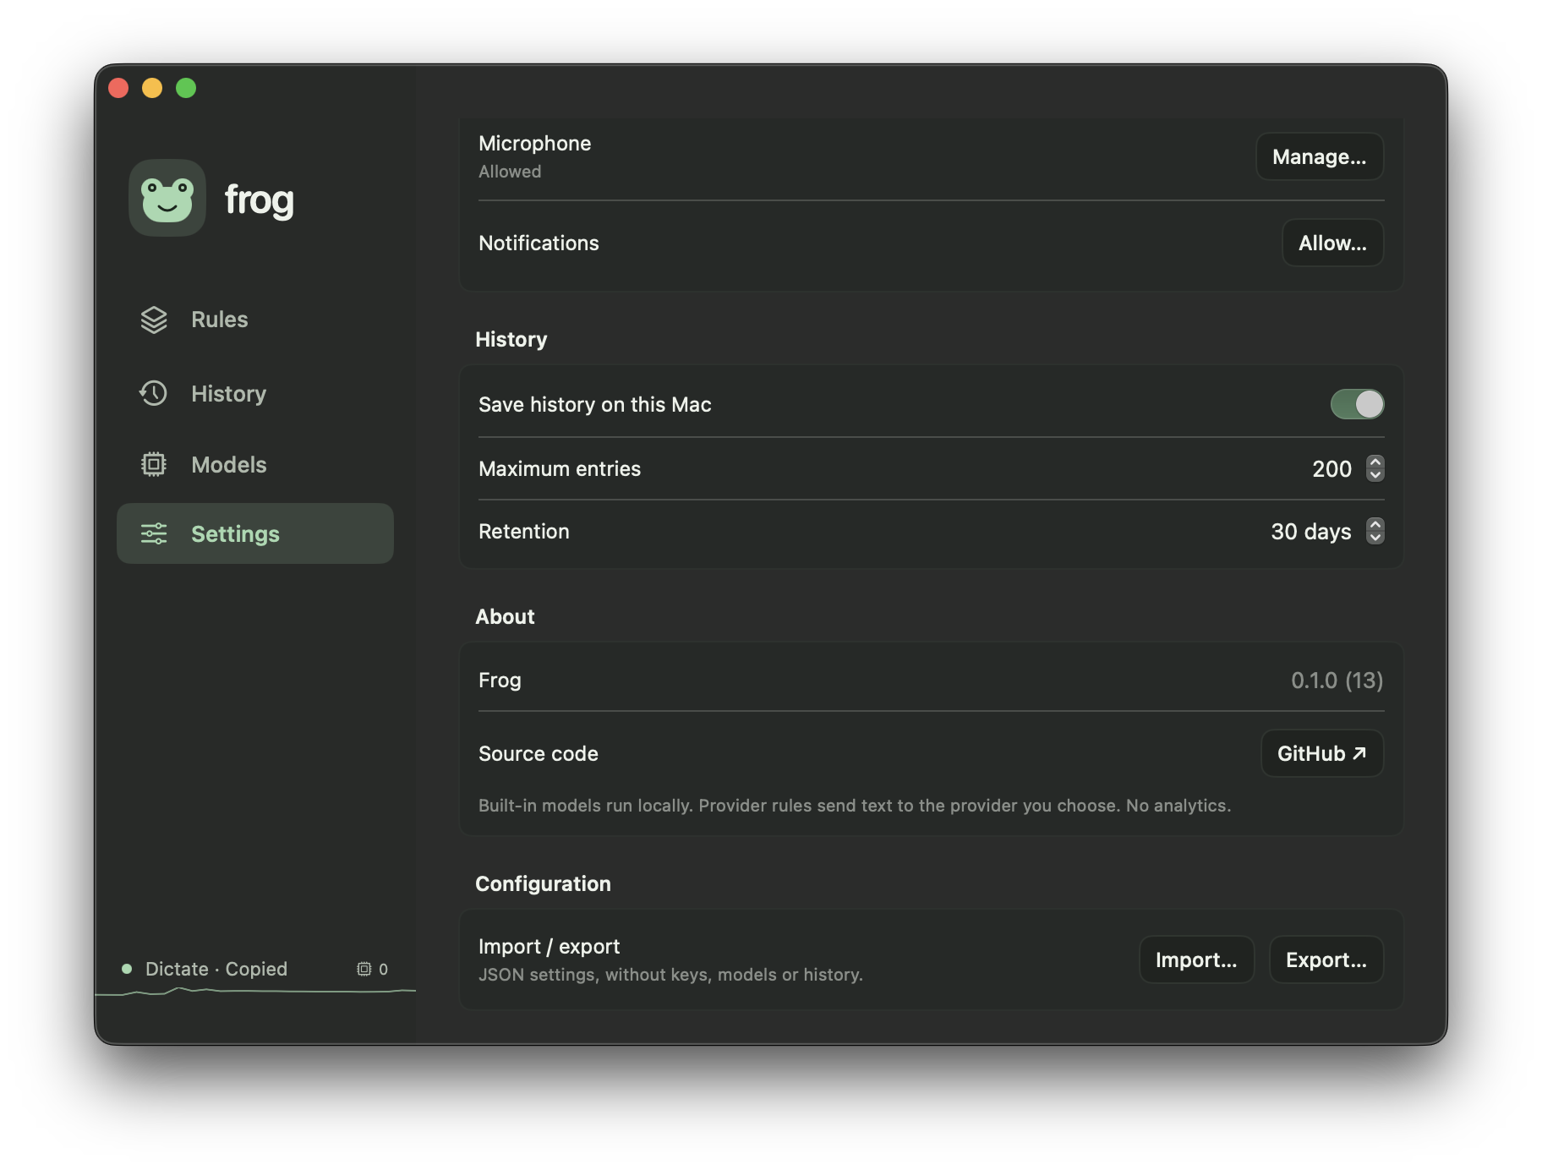Click the Source code label
The height and width of the screenshot is (1170, 1542).
tap(539, 754)
